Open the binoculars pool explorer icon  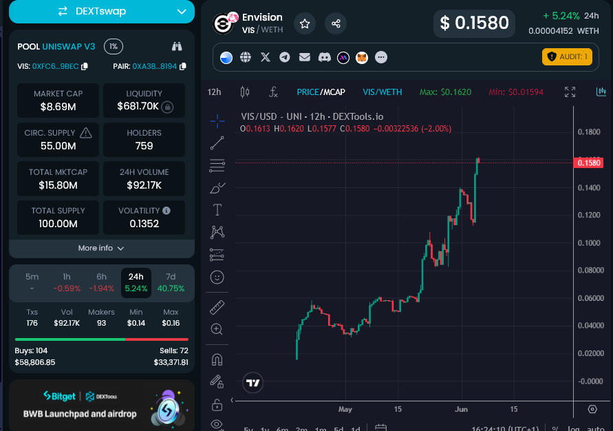(177, 47)
